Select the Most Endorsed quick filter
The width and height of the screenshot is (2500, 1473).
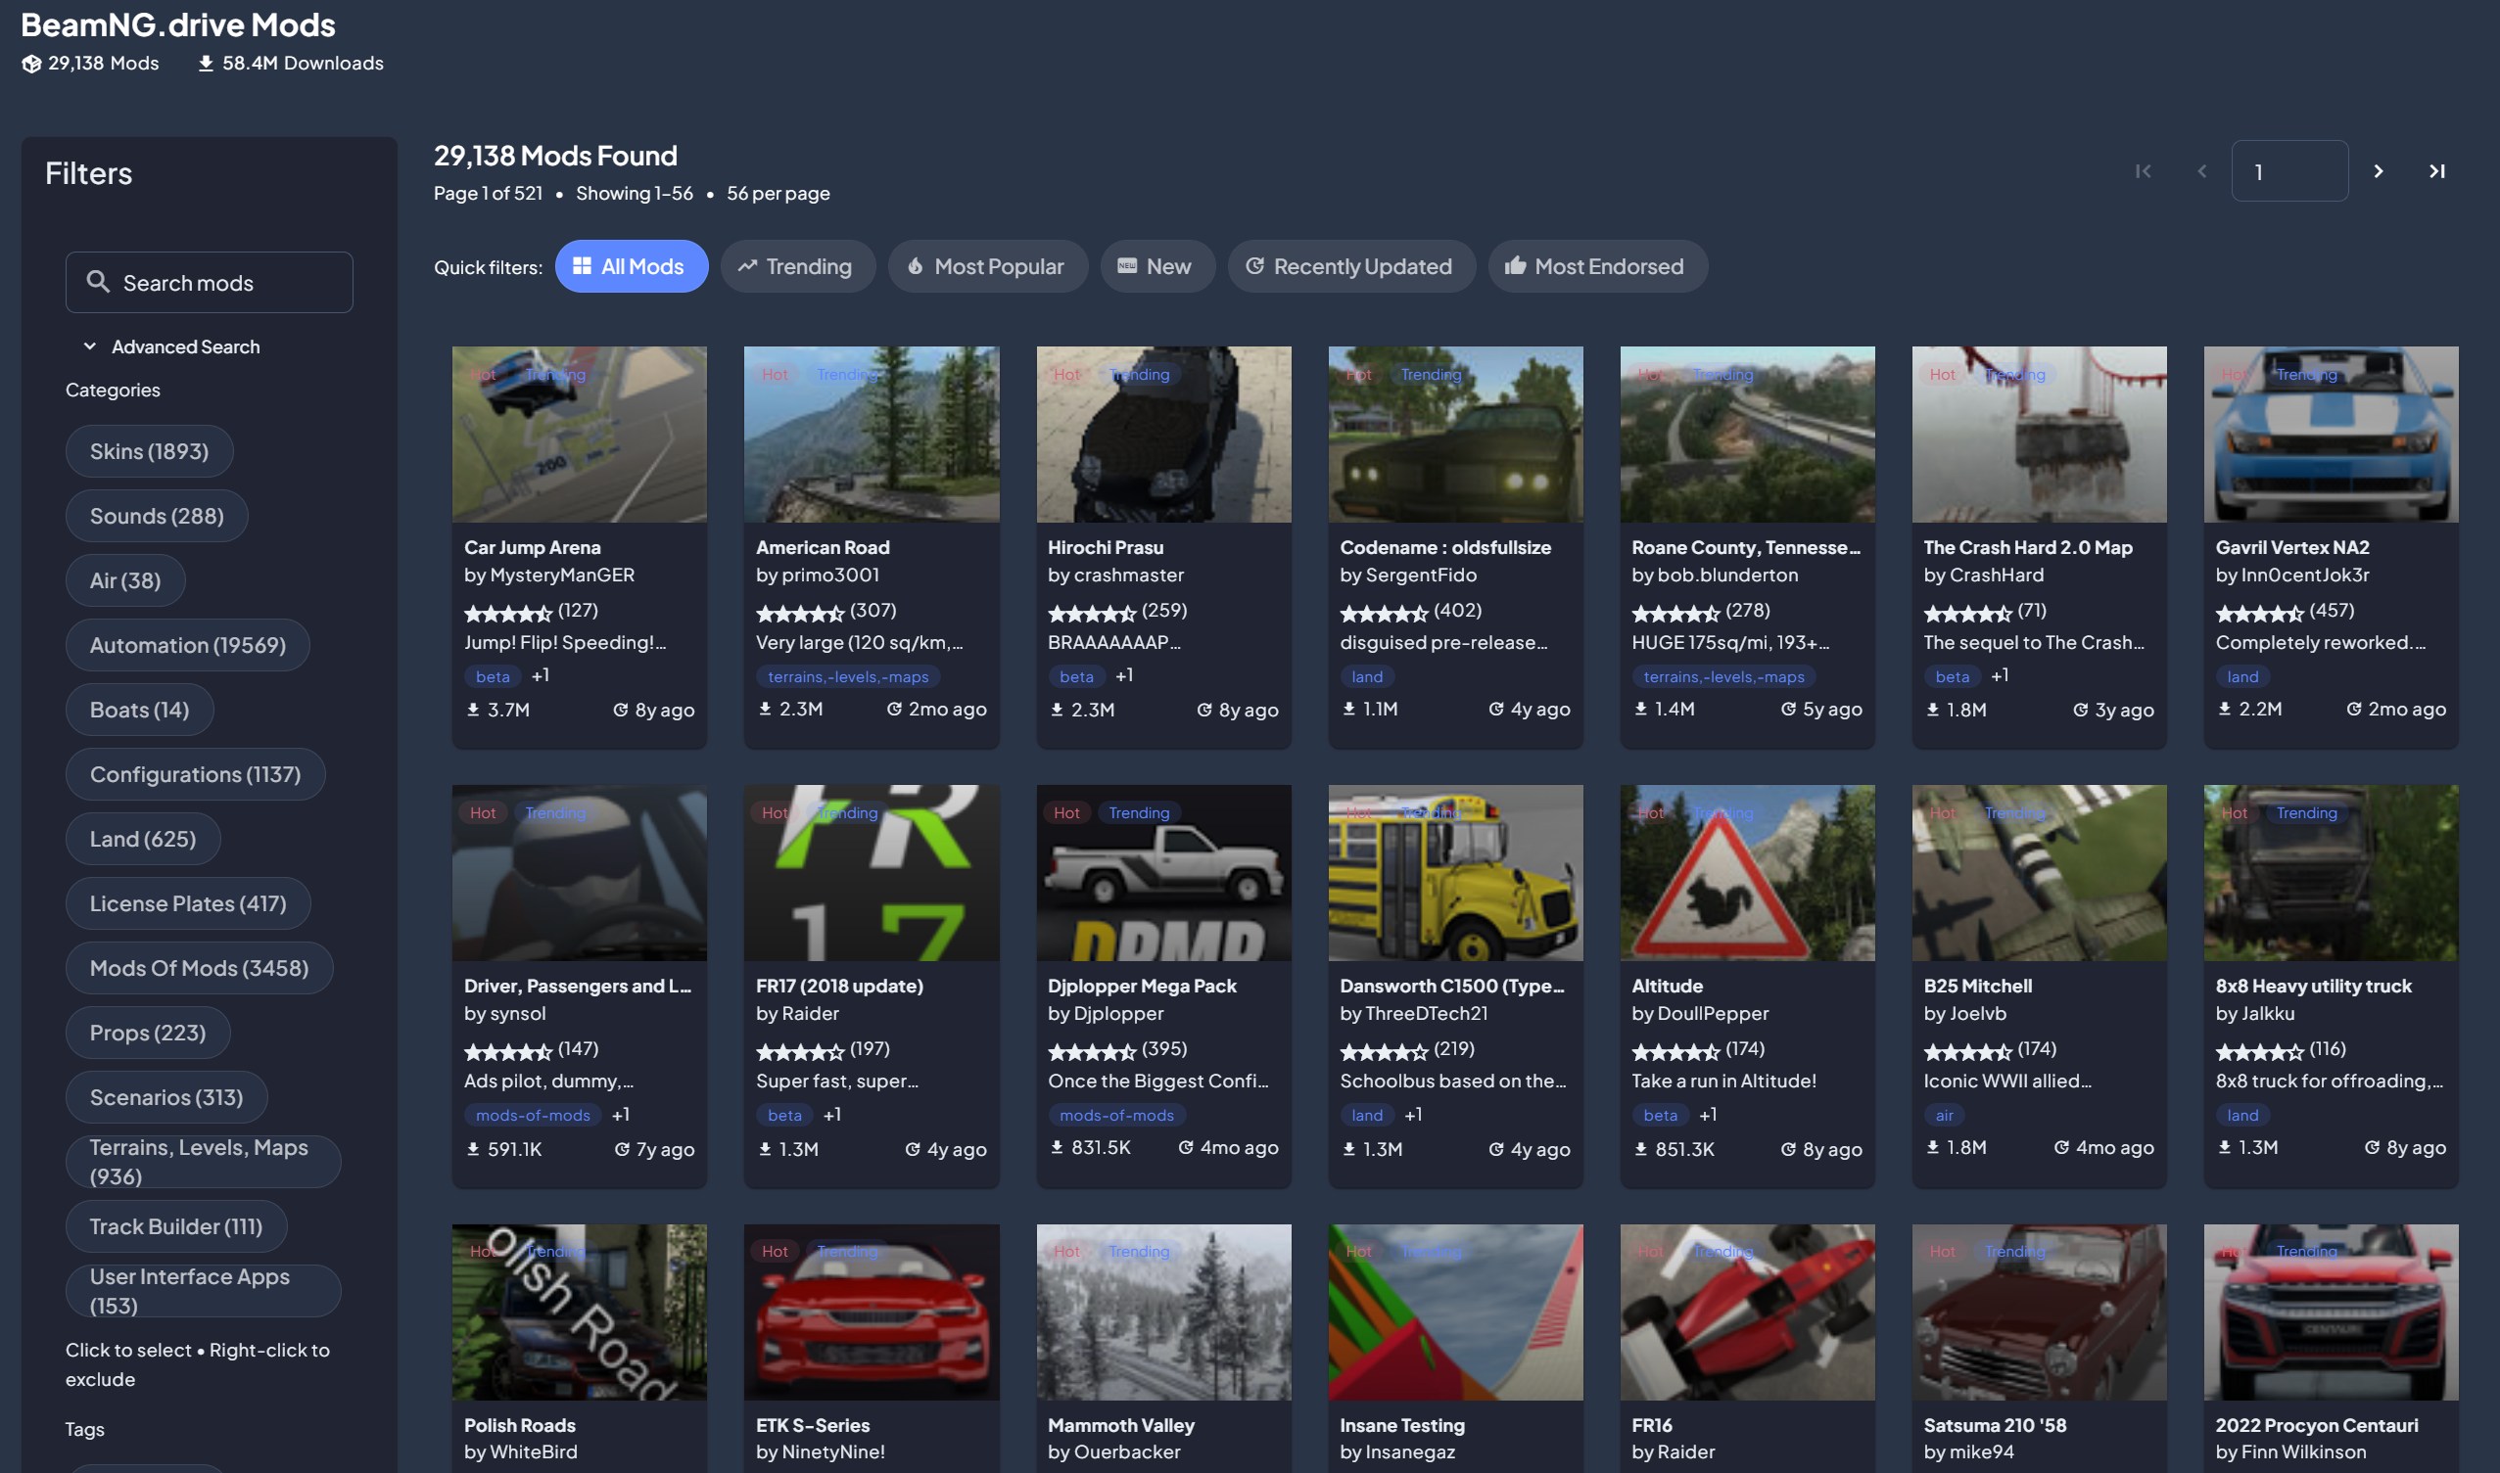coord(1596,266)
